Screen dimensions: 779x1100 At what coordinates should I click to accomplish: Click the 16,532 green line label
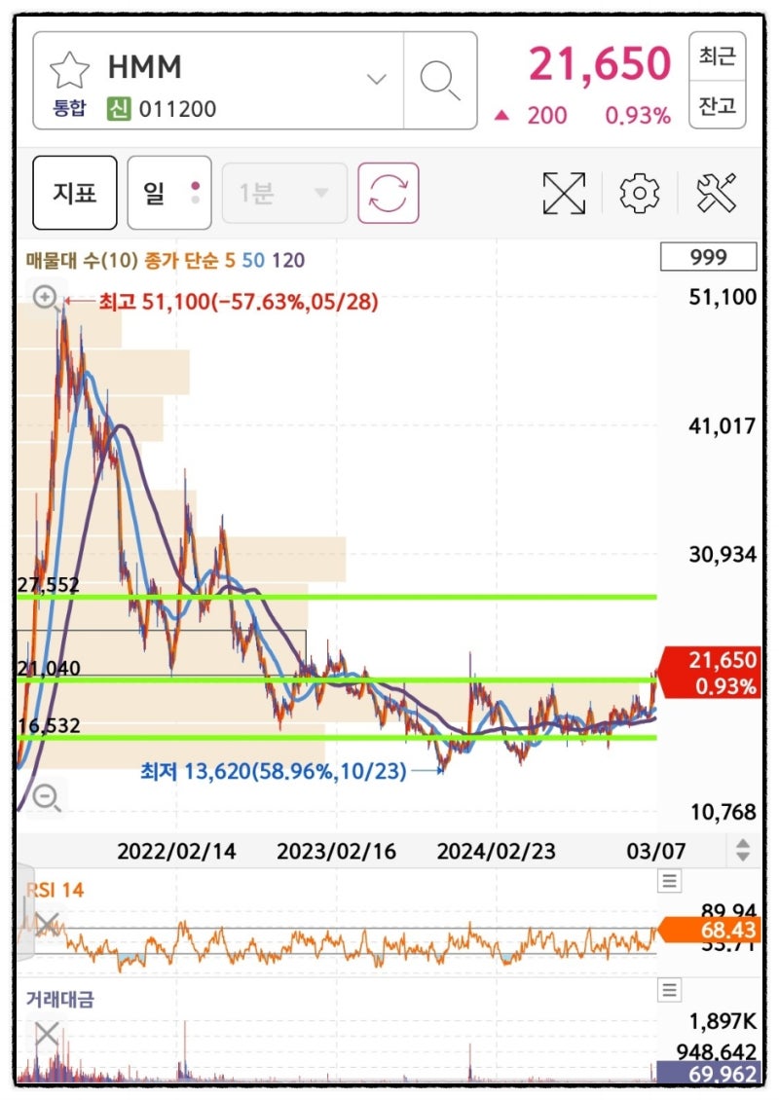49,725
